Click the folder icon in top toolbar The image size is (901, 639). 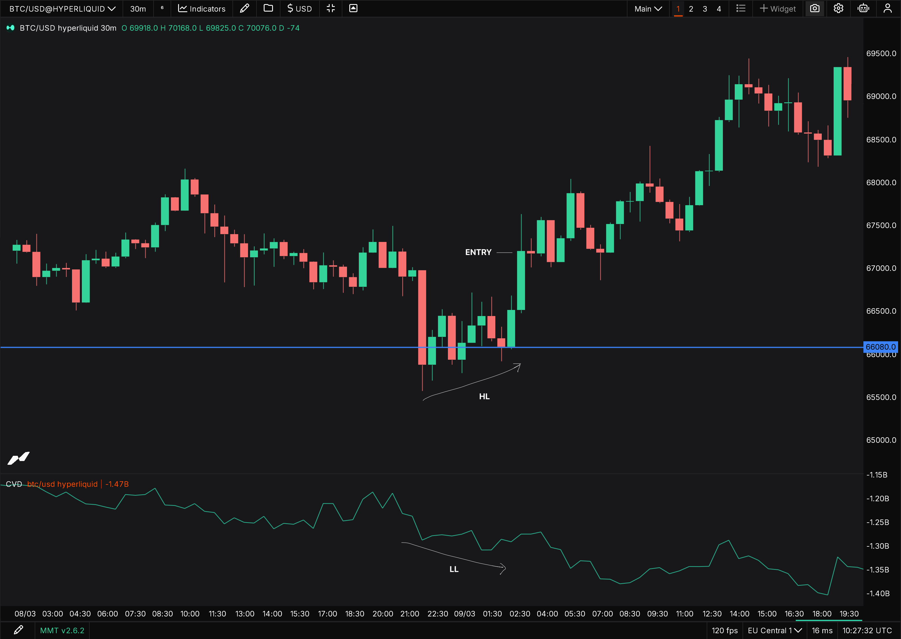tap(268, 8)
